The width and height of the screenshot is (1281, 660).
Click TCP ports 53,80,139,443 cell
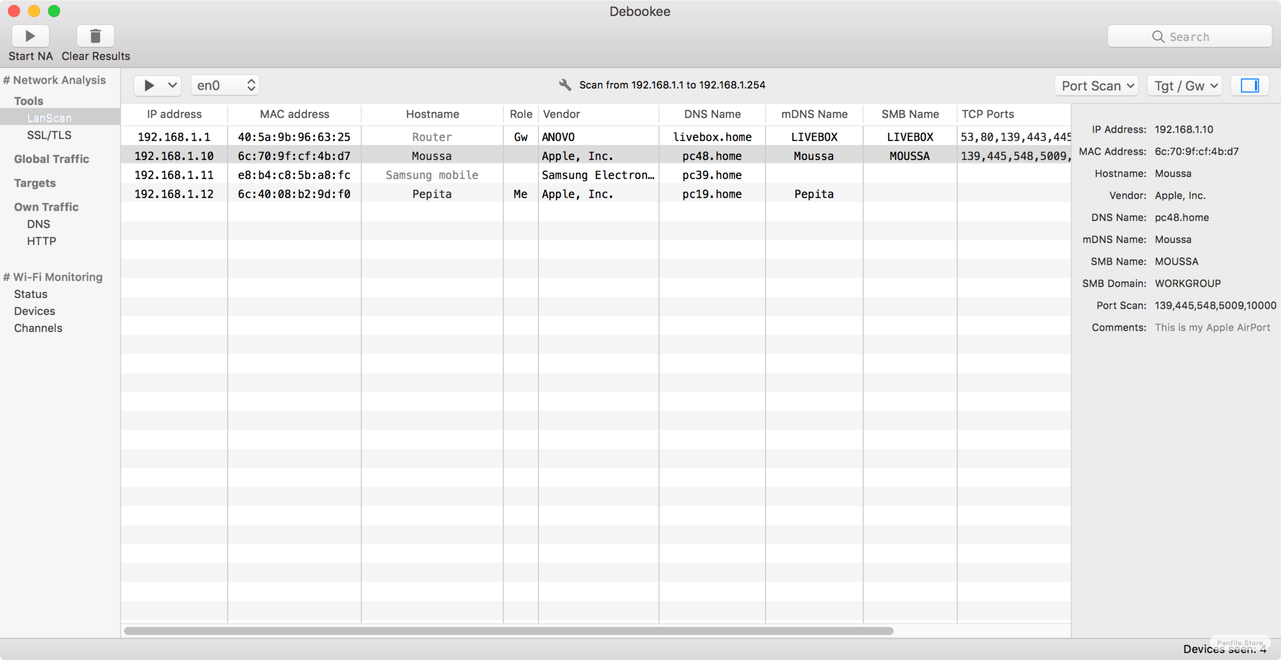pyautogui.click(x=1015, y=137)
